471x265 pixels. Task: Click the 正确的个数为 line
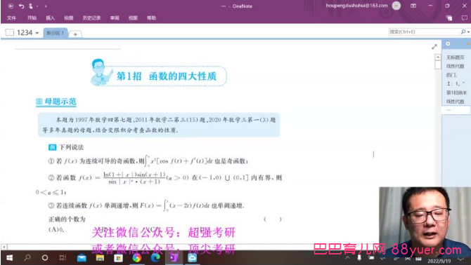(67, 219)
